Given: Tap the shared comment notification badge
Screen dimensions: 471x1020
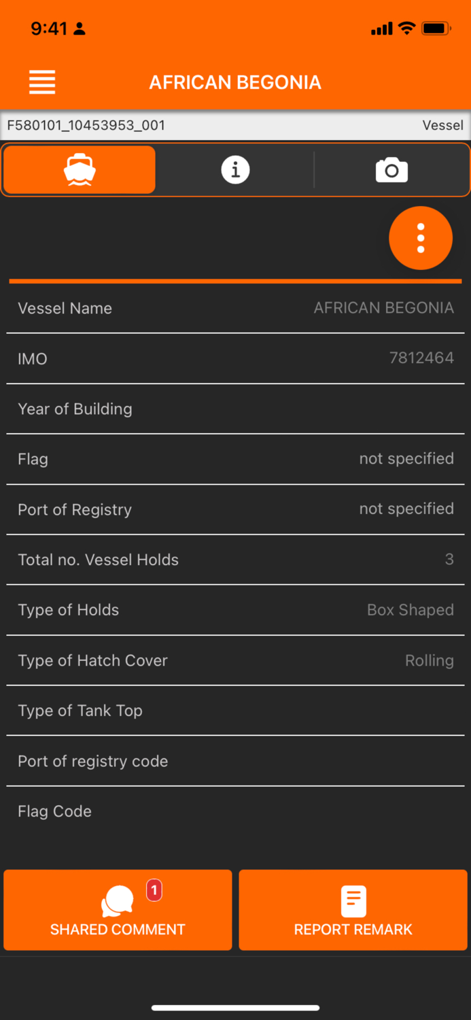Looking at the screenshot, I should pos(154,889).
